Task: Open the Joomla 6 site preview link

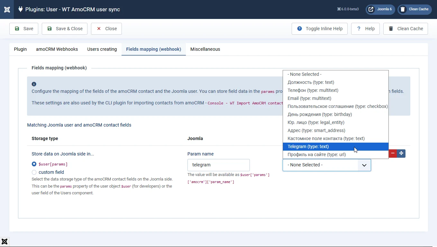Action: point(380,9)
